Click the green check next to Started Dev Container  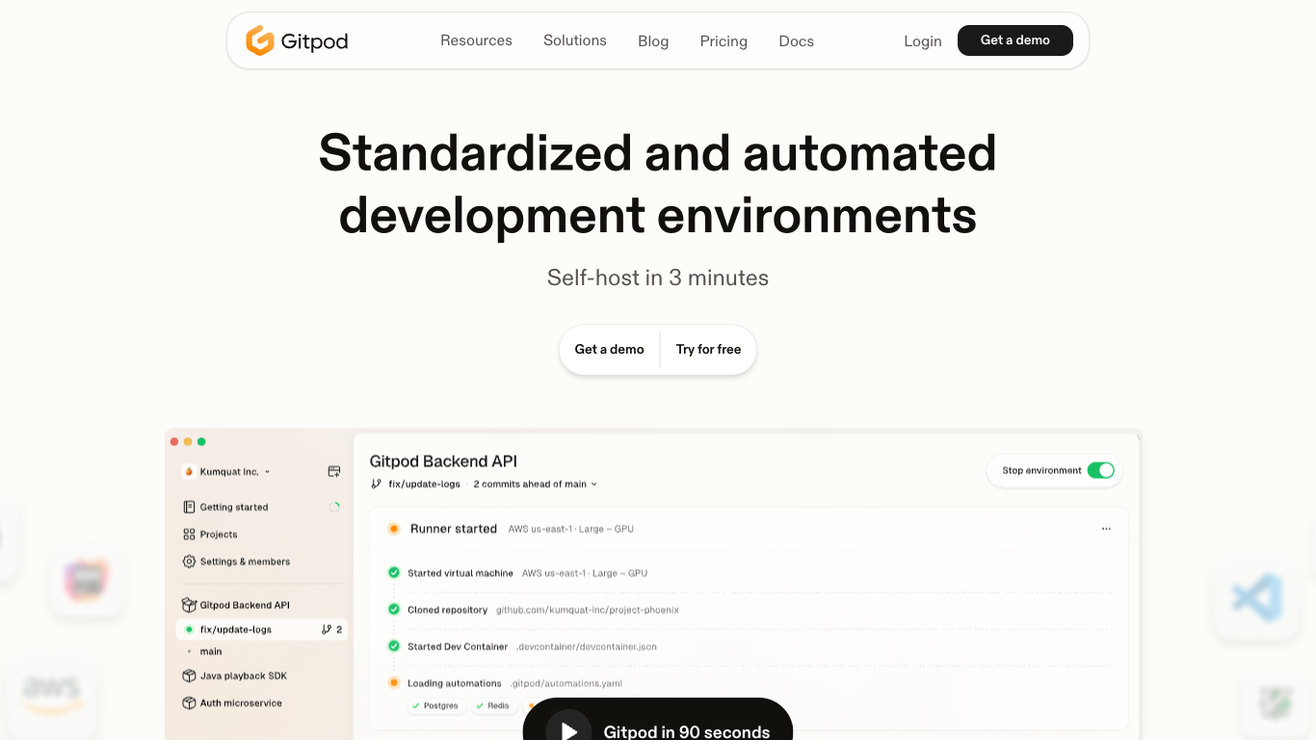(394, 646)
